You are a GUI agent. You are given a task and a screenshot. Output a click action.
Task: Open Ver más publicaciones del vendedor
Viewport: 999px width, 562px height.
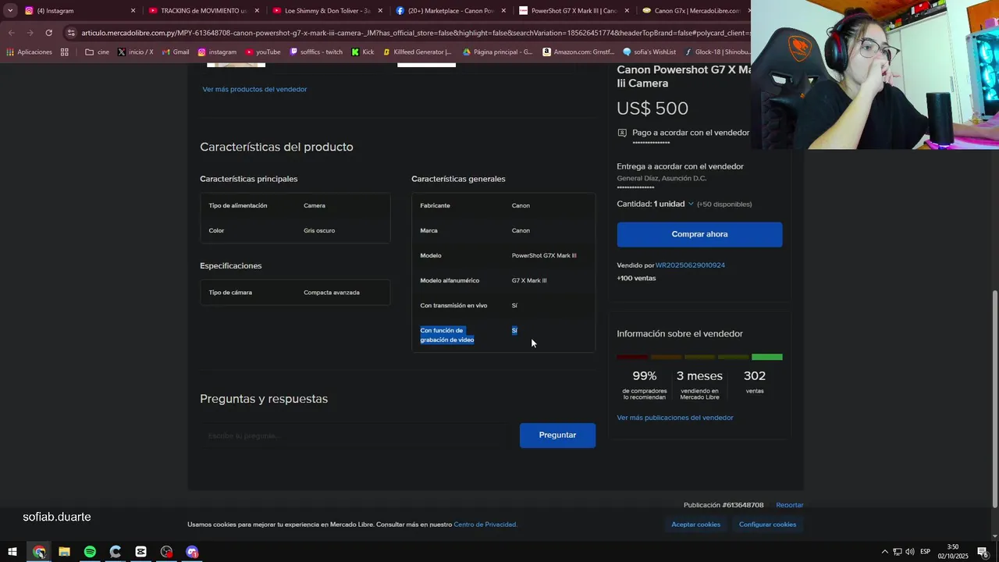pos(675,418)
